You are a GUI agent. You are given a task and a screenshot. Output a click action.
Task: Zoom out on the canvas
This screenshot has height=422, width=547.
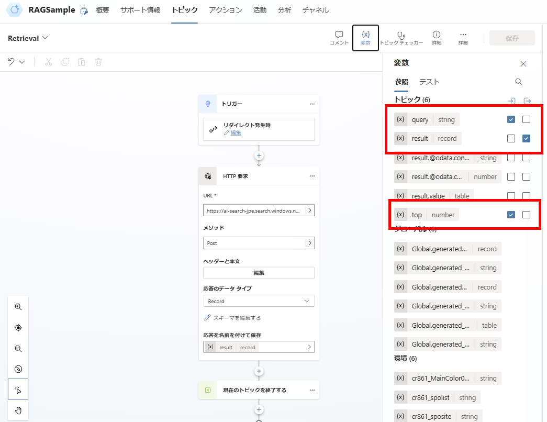coord(18,348)
